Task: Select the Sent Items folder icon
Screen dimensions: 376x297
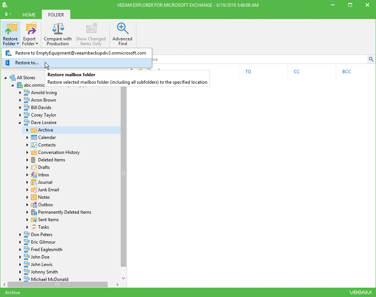Action: [34, 220]
